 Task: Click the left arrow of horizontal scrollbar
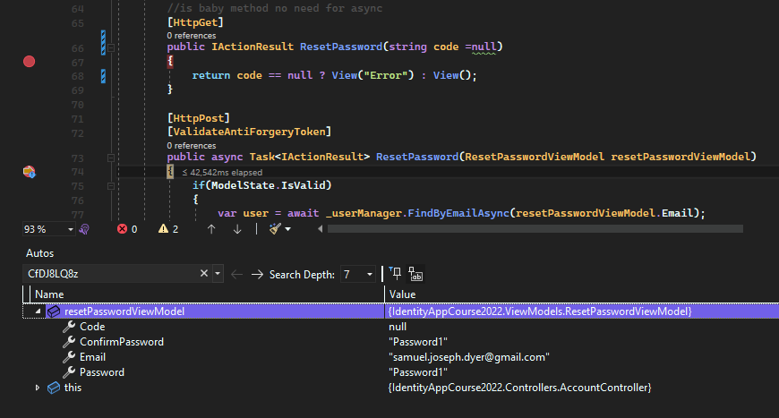click(x=320, y=229)
